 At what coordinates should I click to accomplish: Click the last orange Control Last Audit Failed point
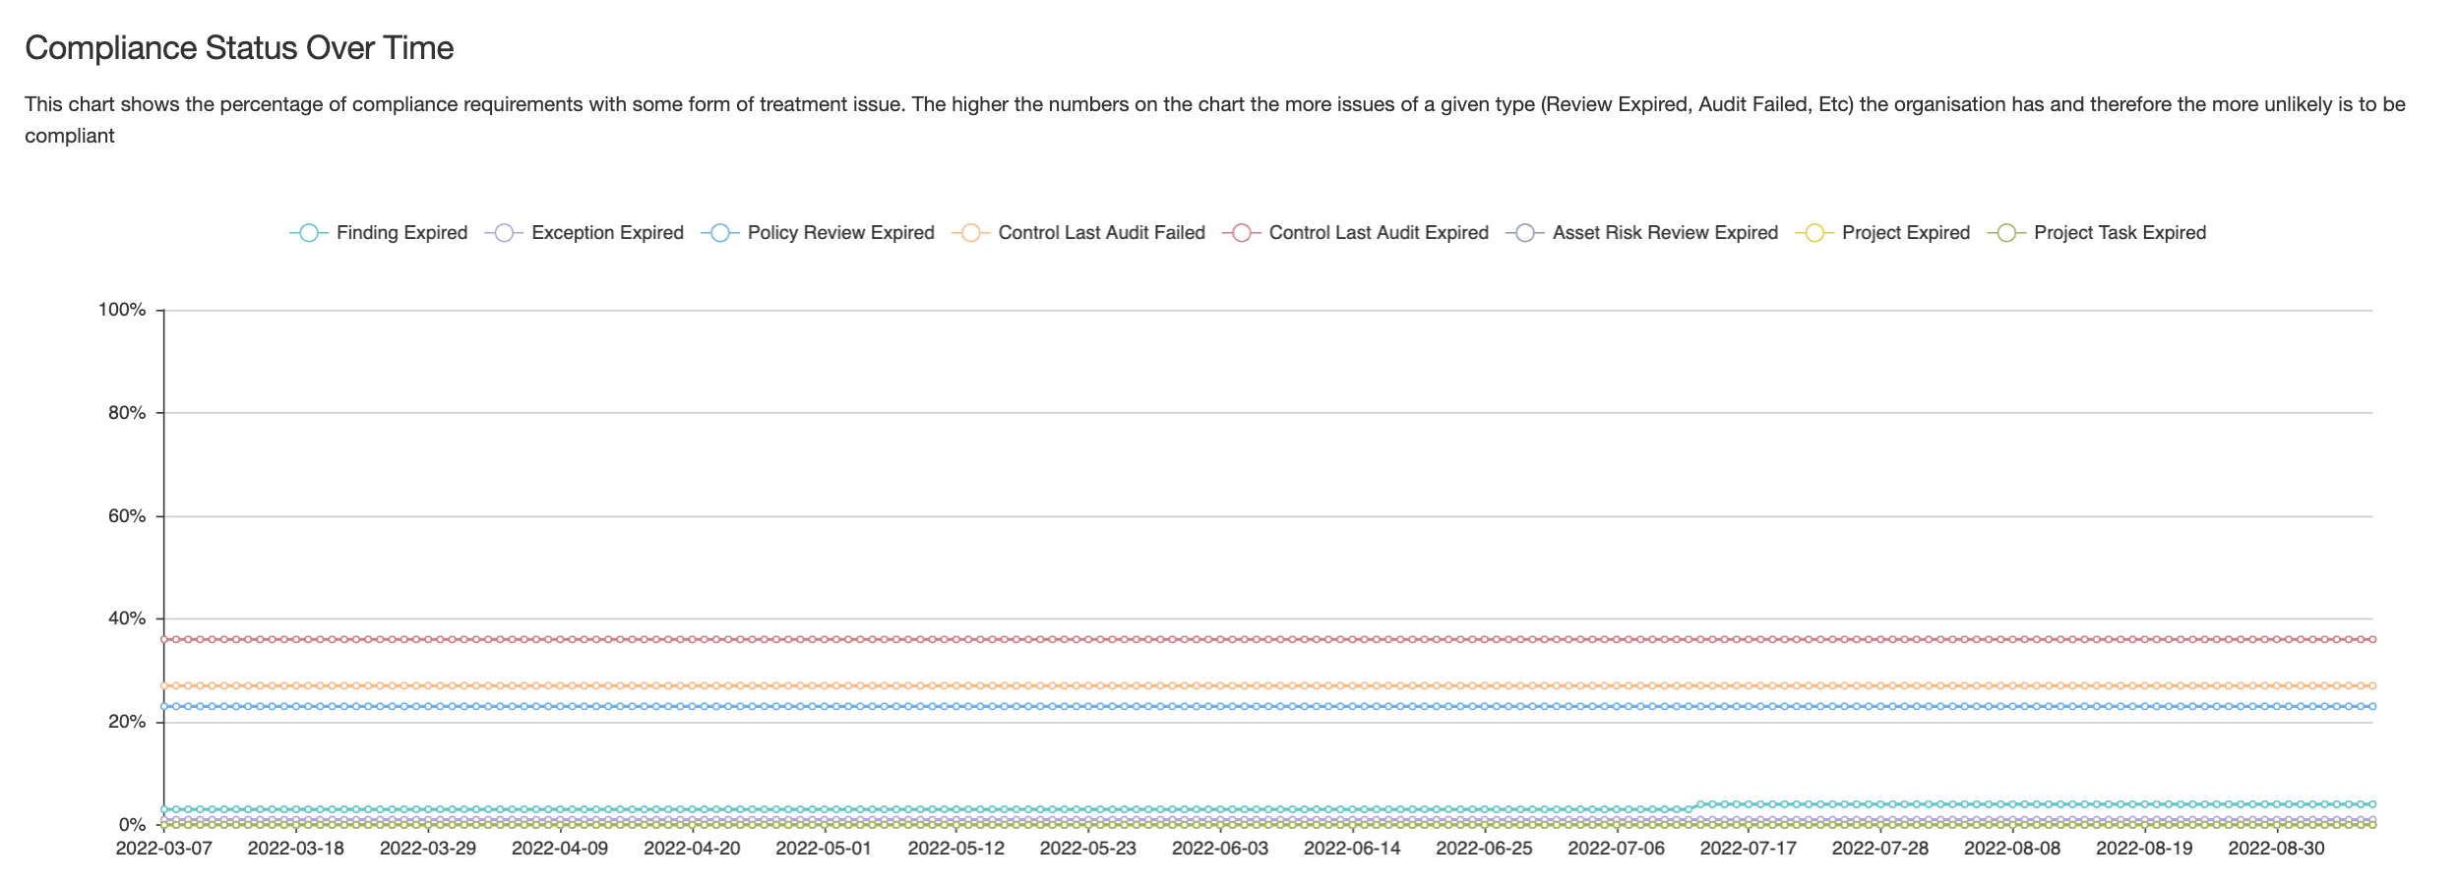click(x=2372, y=685)
